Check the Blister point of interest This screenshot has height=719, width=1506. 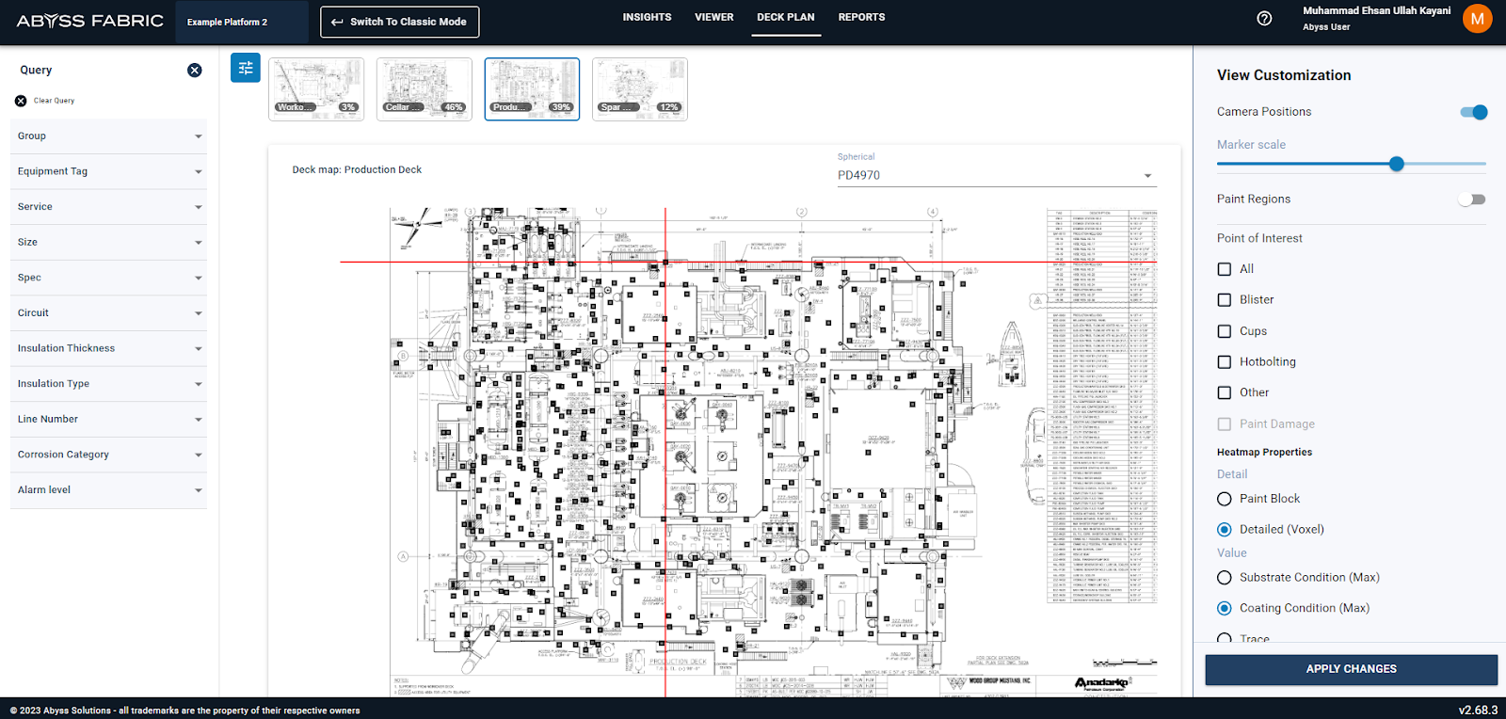pyautogui.click(x=1225, y=300)
